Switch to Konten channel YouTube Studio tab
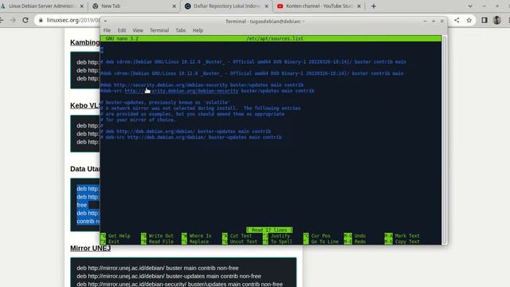The height and width of the screenshot is (287, 510). coord(319,6)
